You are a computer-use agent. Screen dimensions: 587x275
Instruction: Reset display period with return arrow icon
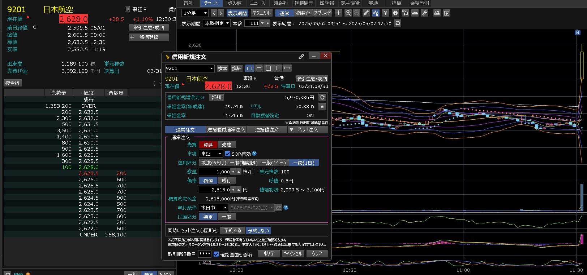coord(398,23)
